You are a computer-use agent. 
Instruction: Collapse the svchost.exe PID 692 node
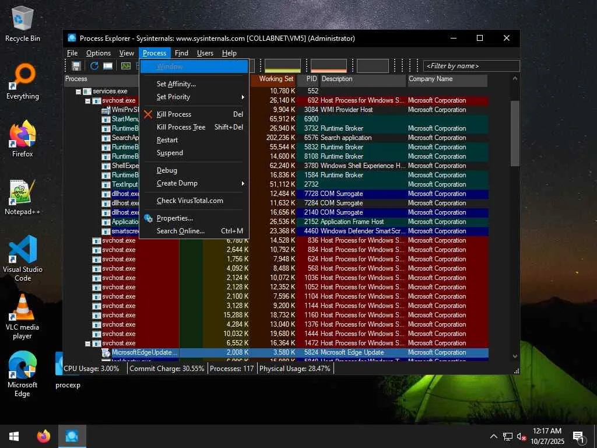point(87,101)
